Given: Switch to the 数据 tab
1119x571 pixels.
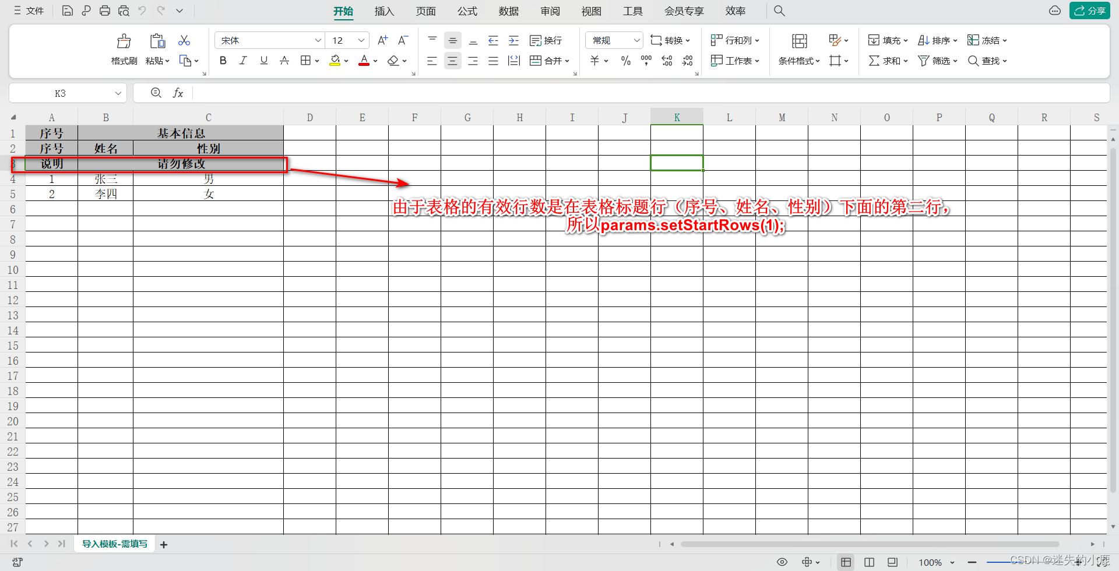Looking at the screenshot, I should [508, 10].
